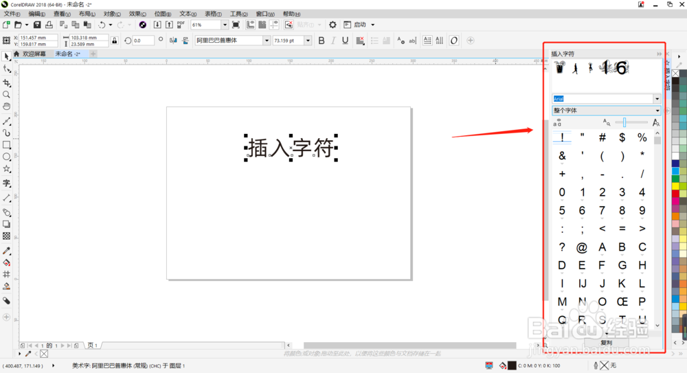687x373 pixels.
Task: Select the $ character in glyph grid
Action: pyautogui.click(x=622, y=137)
